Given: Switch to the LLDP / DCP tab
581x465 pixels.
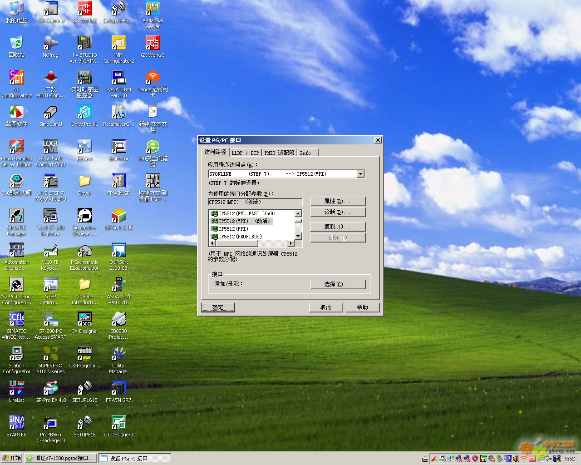Looking at the screenshot, I should tap(245, 153).
